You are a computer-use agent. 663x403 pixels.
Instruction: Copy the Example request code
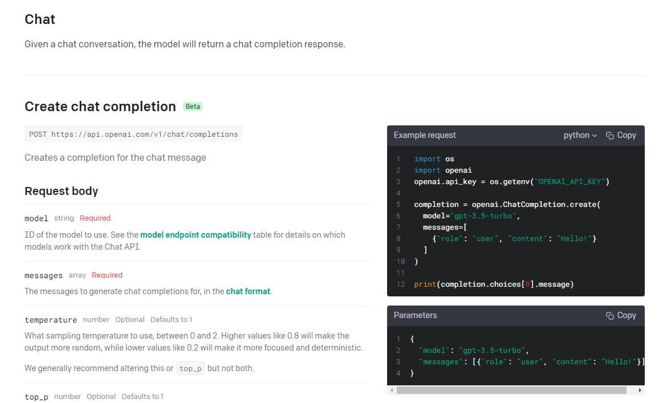coord(621,135)
